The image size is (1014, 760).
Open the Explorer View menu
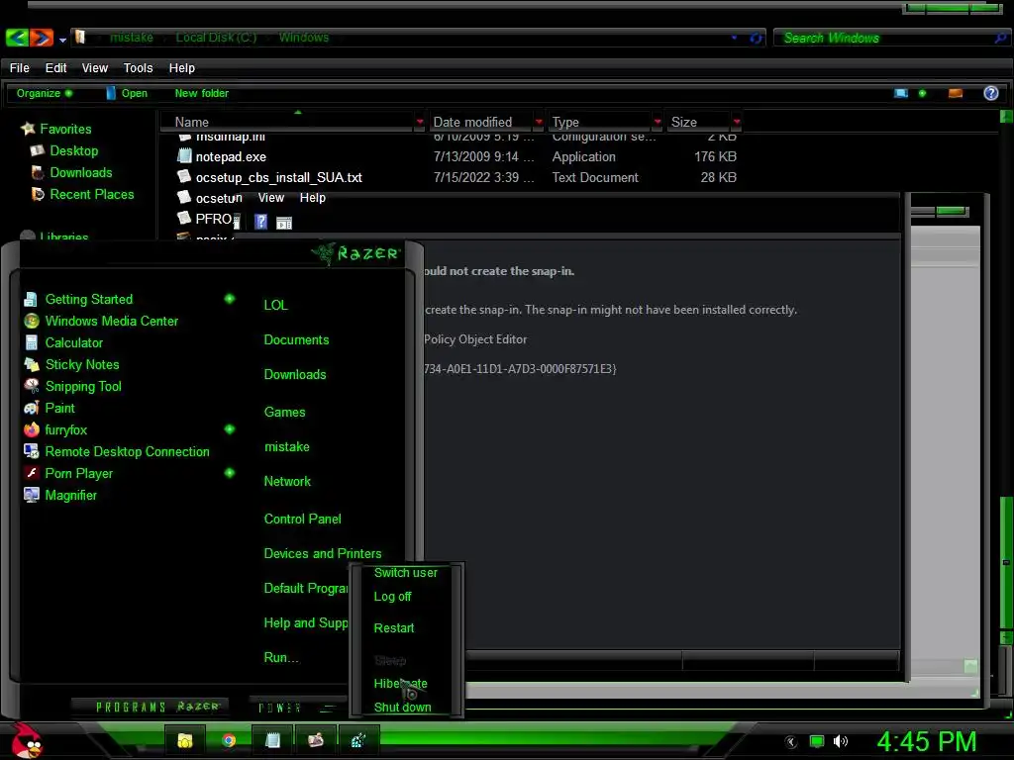(94, 68)
